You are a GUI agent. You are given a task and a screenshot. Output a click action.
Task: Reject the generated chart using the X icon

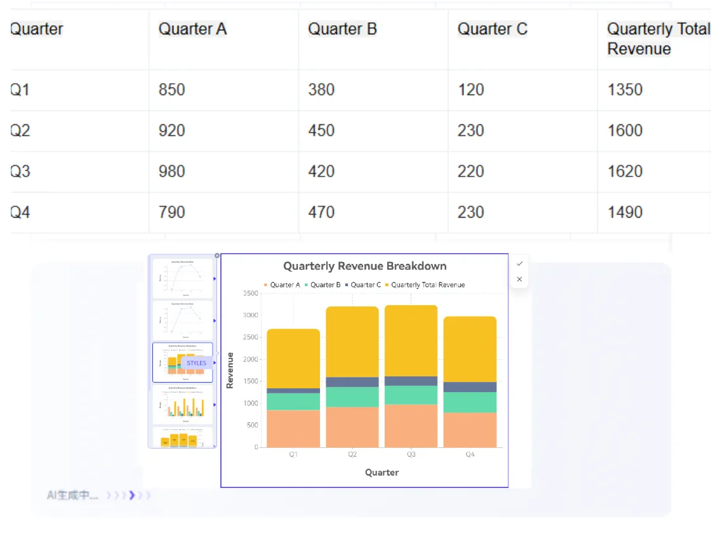coord(519,279)
